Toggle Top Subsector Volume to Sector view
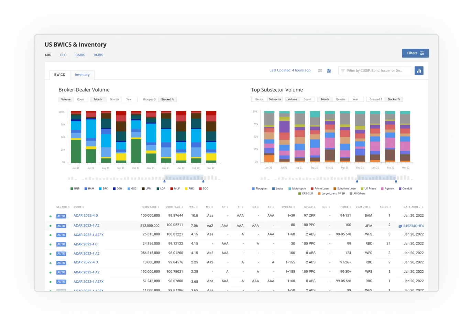Image resolution: width=473 pixels, height=326 pixels. (x=259, y=99)
